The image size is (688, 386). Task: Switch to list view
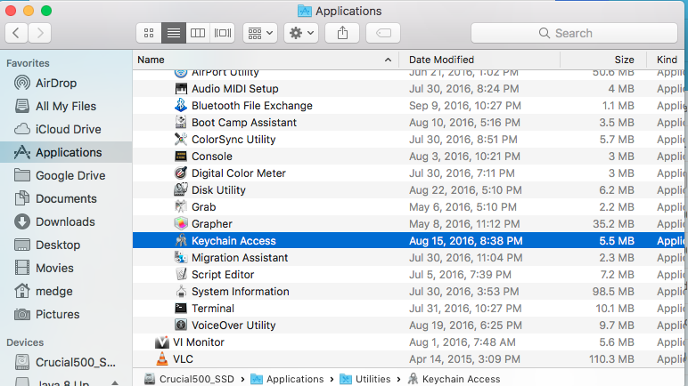click(x=173, y=33)
